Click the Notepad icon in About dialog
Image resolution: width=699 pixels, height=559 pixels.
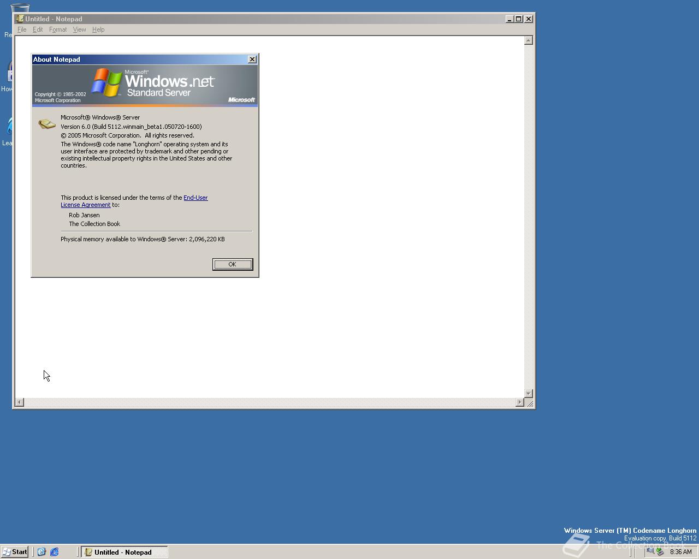click(x=47, y=124)
